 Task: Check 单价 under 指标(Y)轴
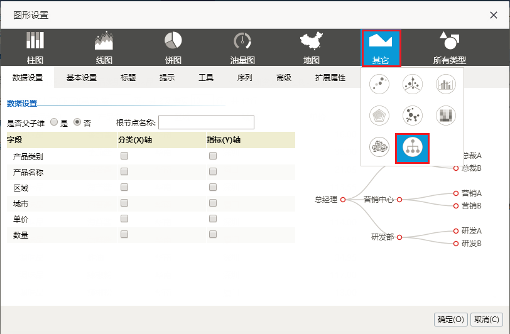click(213, 218)
